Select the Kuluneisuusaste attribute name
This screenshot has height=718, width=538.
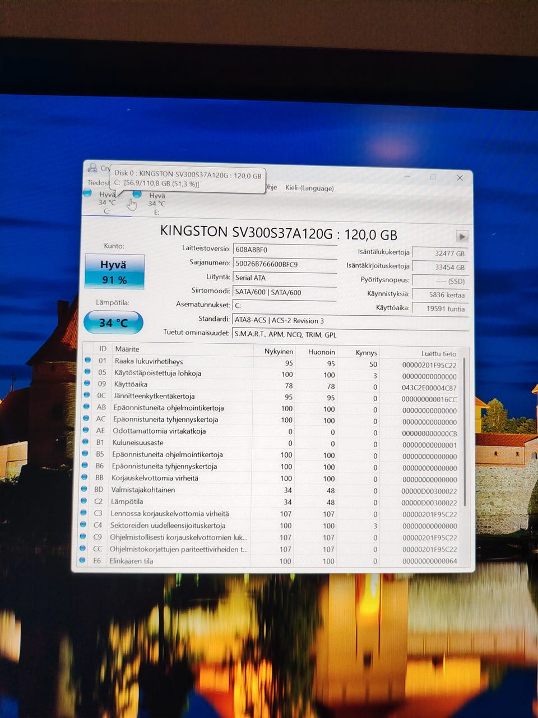(138, 443)
